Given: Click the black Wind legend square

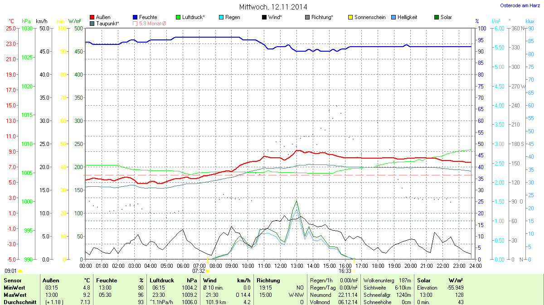Looking at the screenshot, I should (x=265, y=17).
